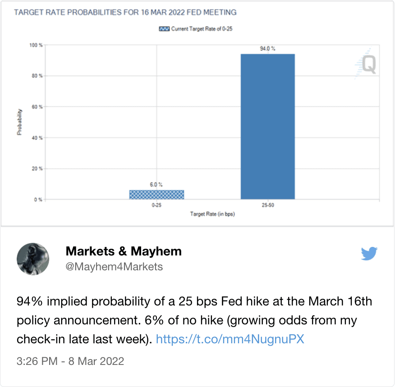Click the 0-25 x-axis label
Viewport: 395px width, 387px height.
tap(156, 205)
